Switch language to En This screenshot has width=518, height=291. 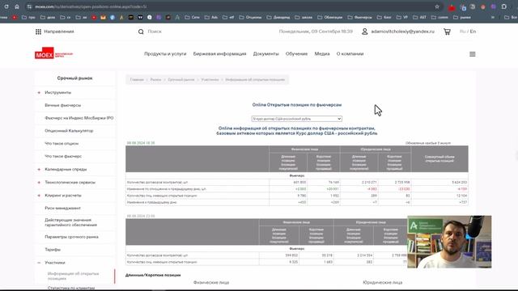point(473,32)
